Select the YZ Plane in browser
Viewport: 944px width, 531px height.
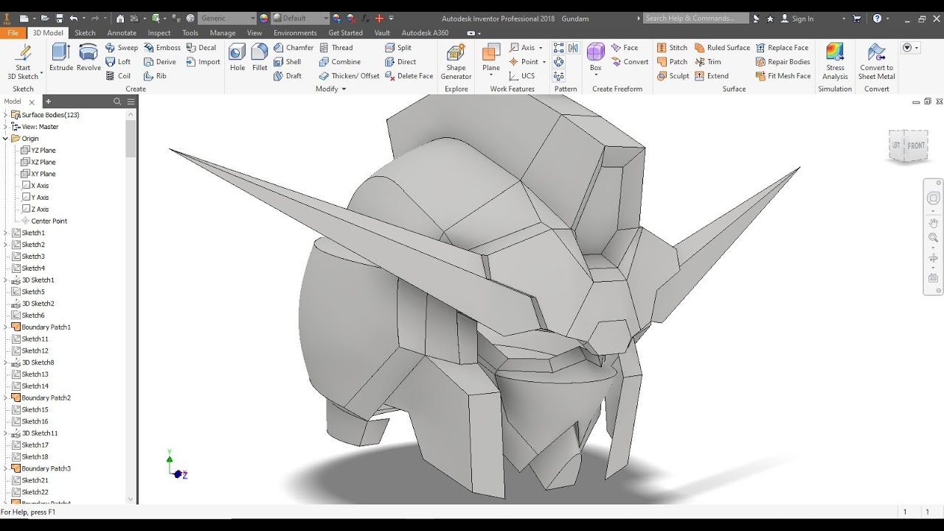(x=38, y=150)
